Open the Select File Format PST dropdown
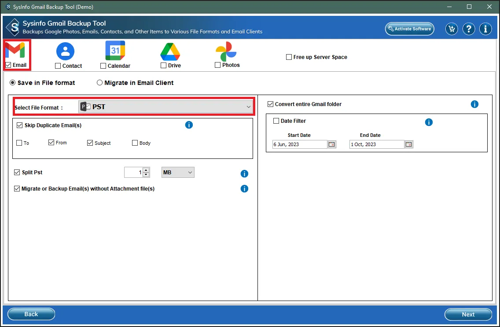Image resolution: width=500 pixels, height=327 pixels. [x=165, y=107]
